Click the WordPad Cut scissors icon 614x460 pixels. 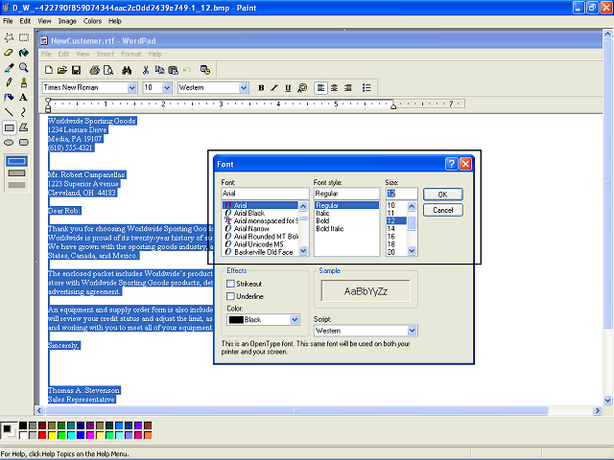coord(145,70)
